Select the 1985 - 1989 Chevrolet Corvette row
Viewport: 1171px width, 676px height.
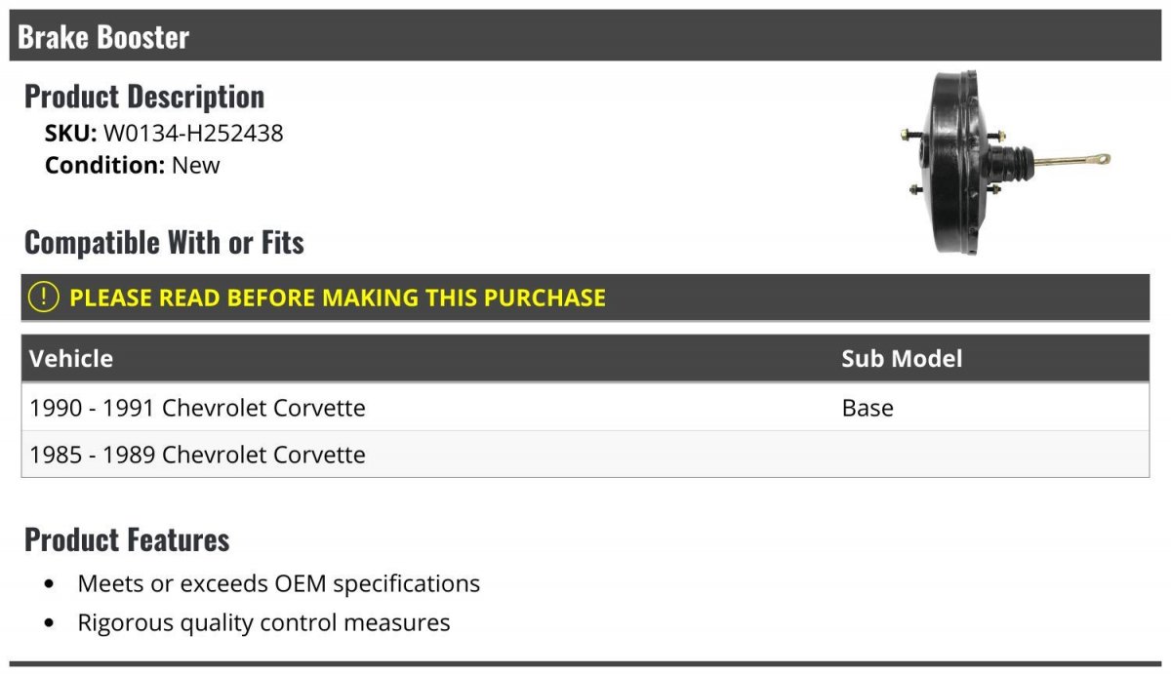click(x=585, y=454)
